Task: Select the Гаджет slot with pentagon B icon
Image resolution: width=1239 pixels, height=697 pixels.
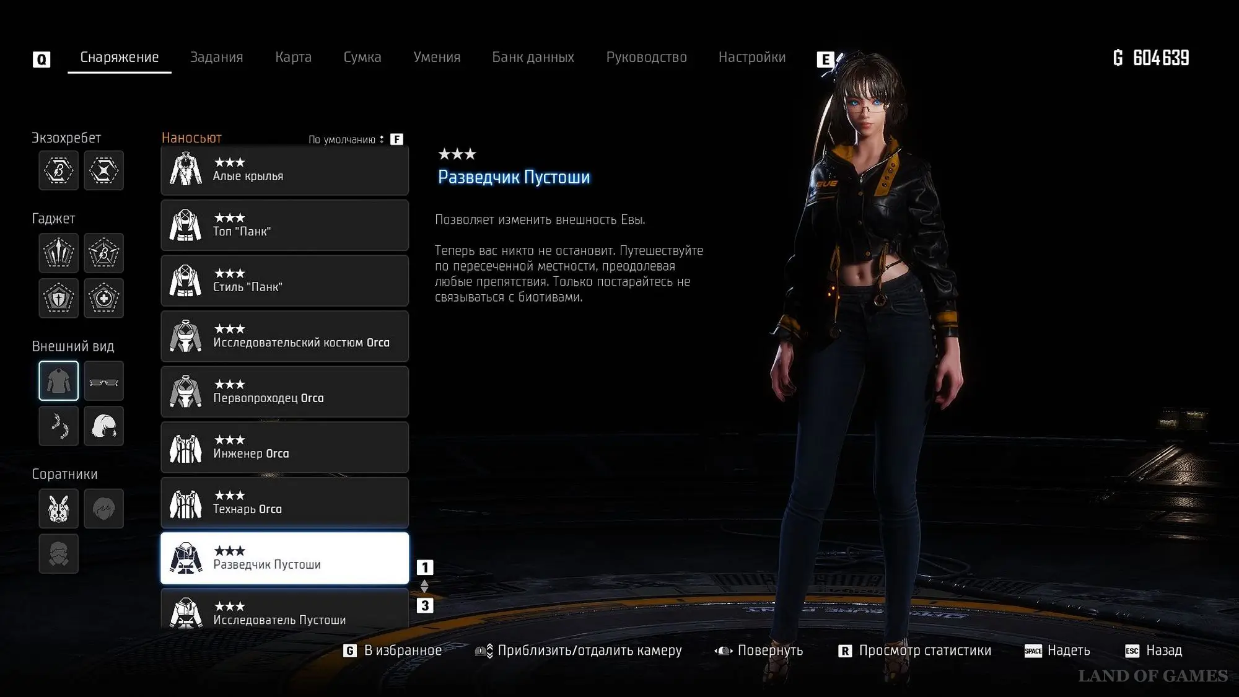Action: click(103, 253)
